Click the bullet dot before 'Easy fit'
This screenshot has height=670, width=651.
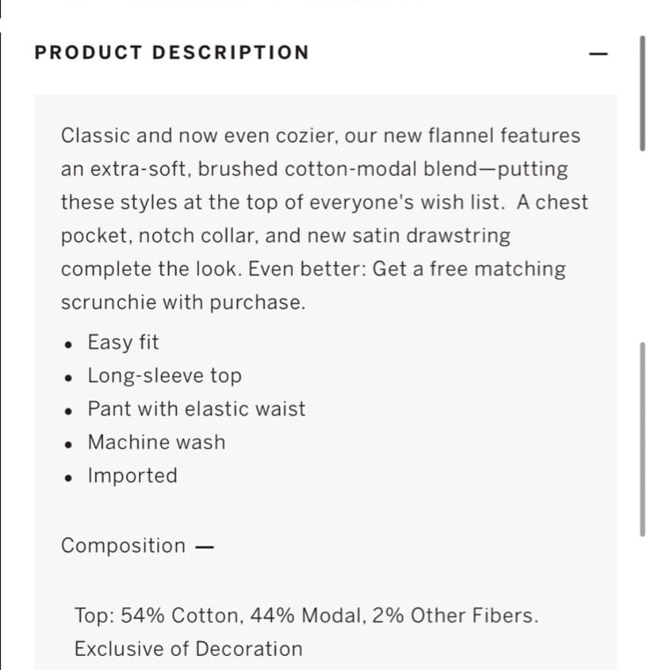click(x=69, y=345)
